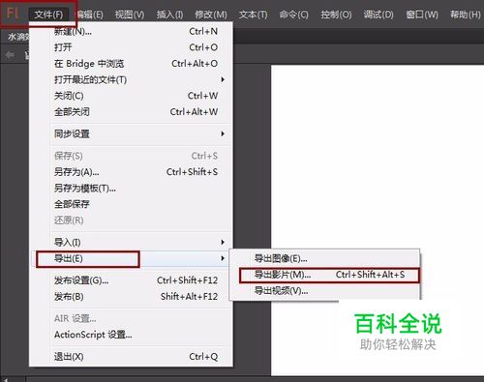Choose 打开 from the file menu
This screenshot has width=484, height=382.
131,47
